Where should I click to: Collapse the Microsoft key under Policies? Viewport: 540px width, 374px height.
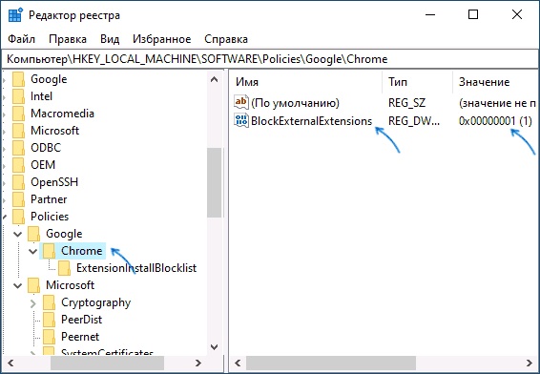tap(17, 286)
